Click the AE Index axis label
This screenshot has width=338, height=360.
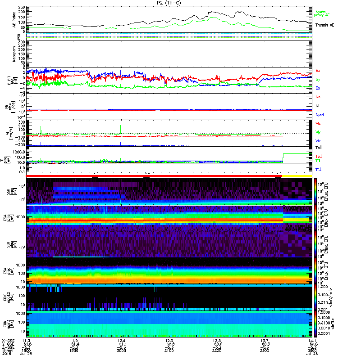(x=14, y=20)
